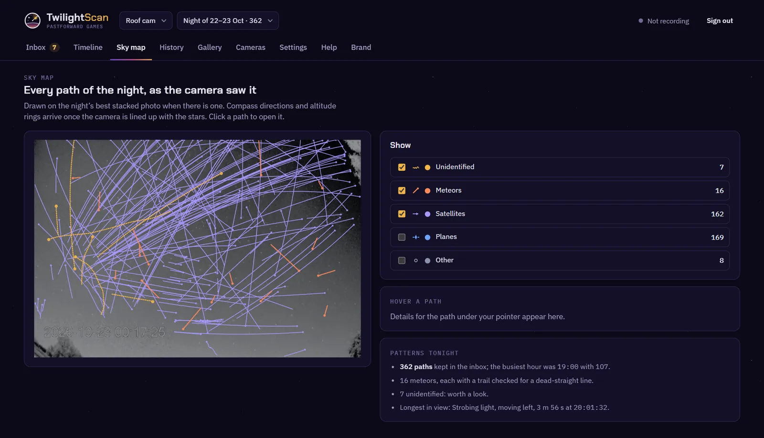Expand the Night of 22–23 Oct dropdown
Screen dimensions: 764x438
pyautogui.click(x=228, y=21)
